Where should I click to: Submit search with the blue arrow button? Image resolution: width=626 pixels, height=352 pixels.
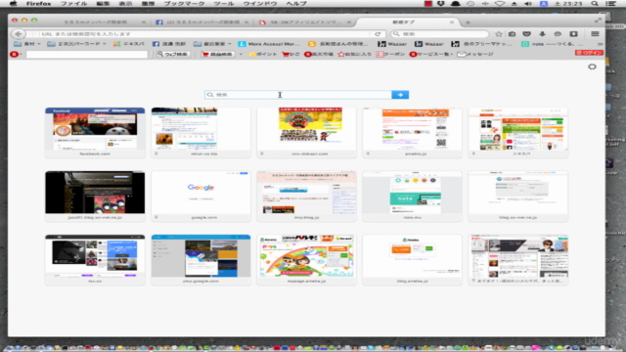400,95
